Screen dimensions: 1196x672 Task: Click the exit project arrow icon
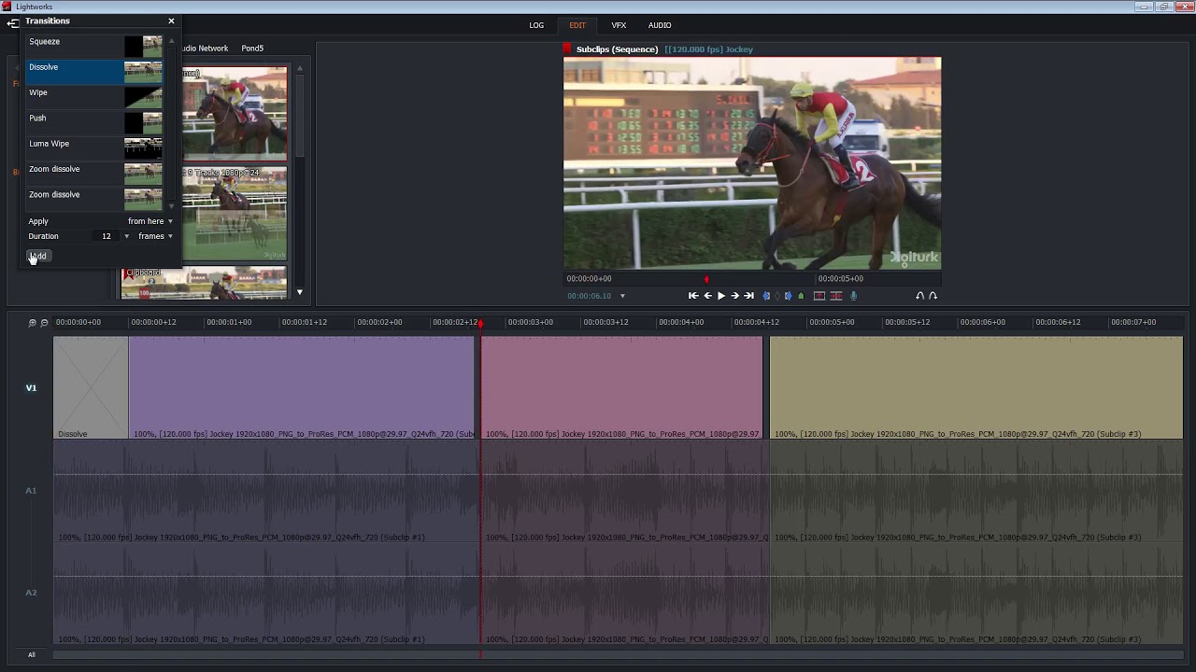tap(13, 22)
